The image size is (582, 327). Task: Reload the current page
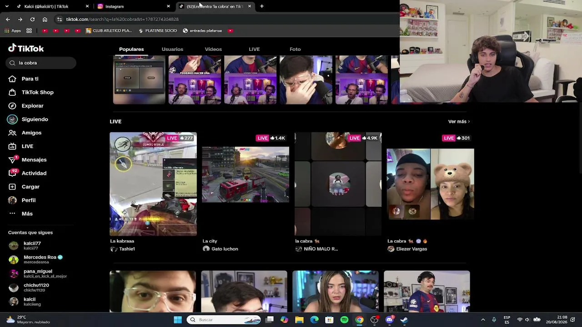32,19
